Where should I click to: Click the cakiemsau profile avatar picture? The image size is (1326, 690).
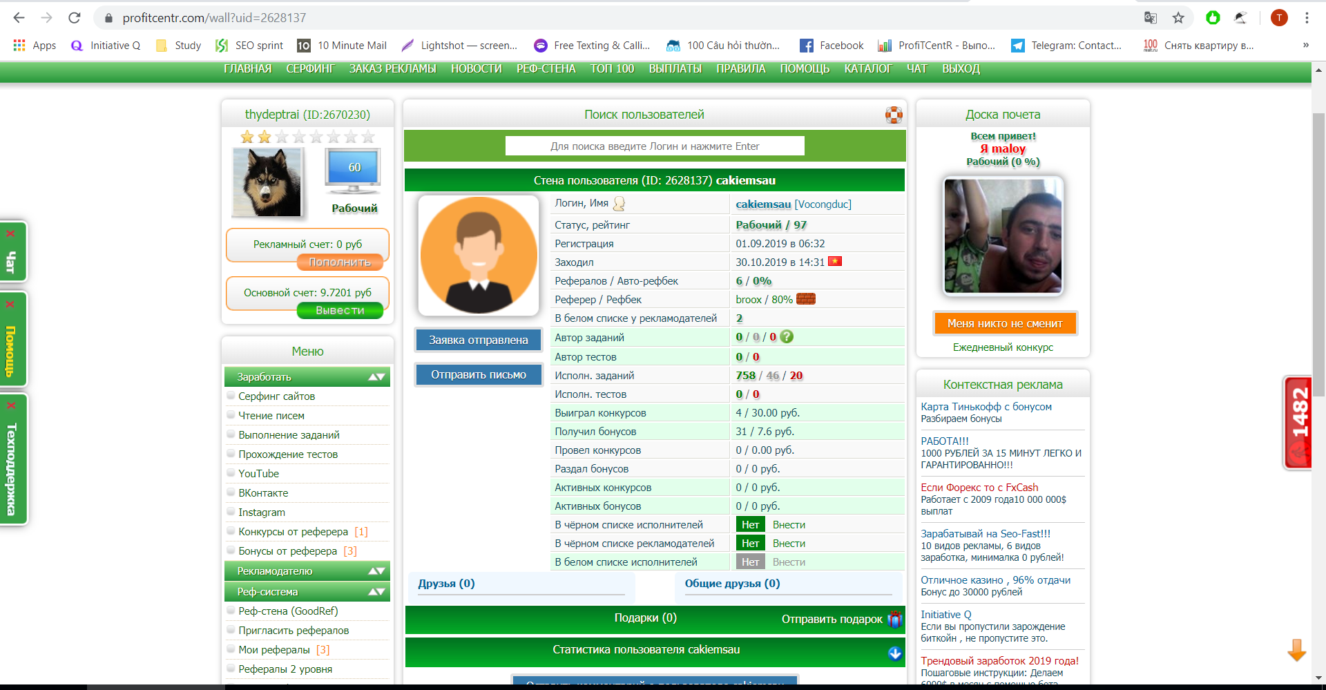[x=479, y=256]
